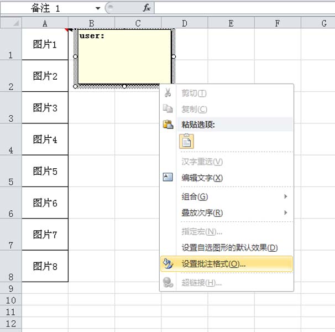
Task: Select column D header
Action: [x=184, y=23]
